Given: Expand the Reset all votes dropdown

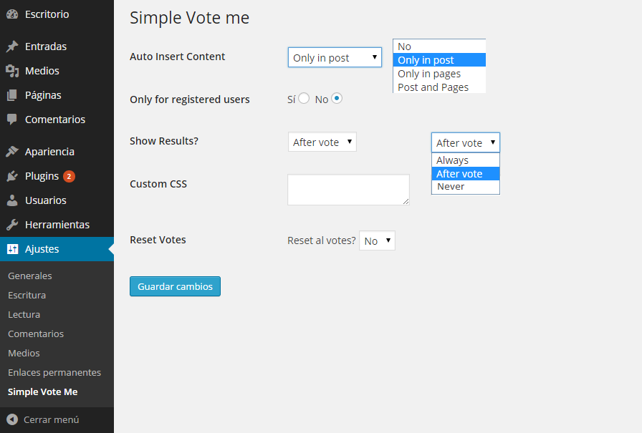Looking at the screenshot, I should (377, 240).
